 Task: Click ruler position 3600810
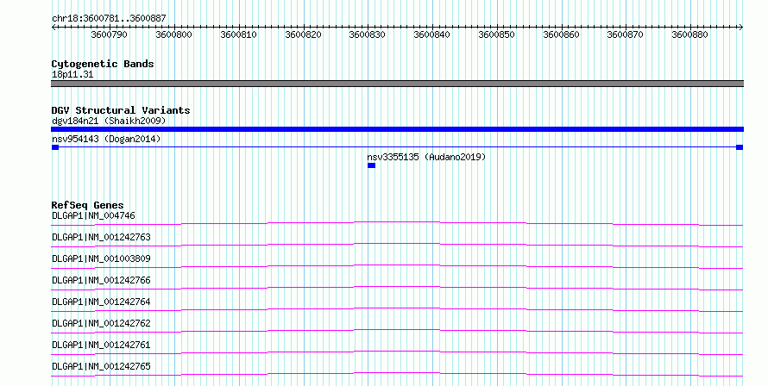(x=238, y=34)
